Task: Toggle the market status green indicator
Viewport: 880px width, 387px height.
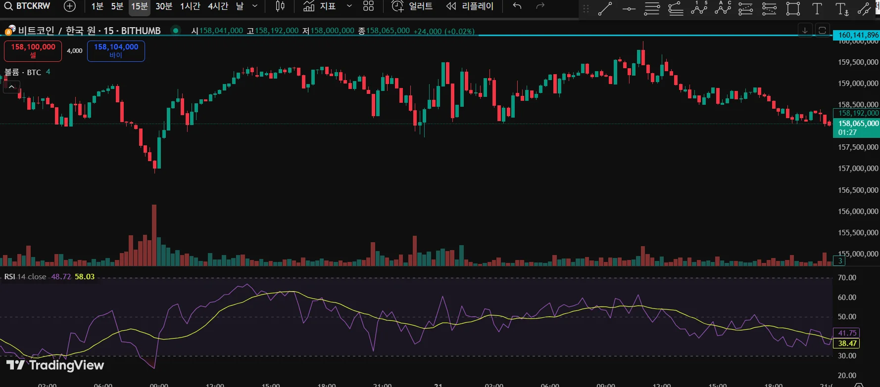Action: [x=175, y=30]
